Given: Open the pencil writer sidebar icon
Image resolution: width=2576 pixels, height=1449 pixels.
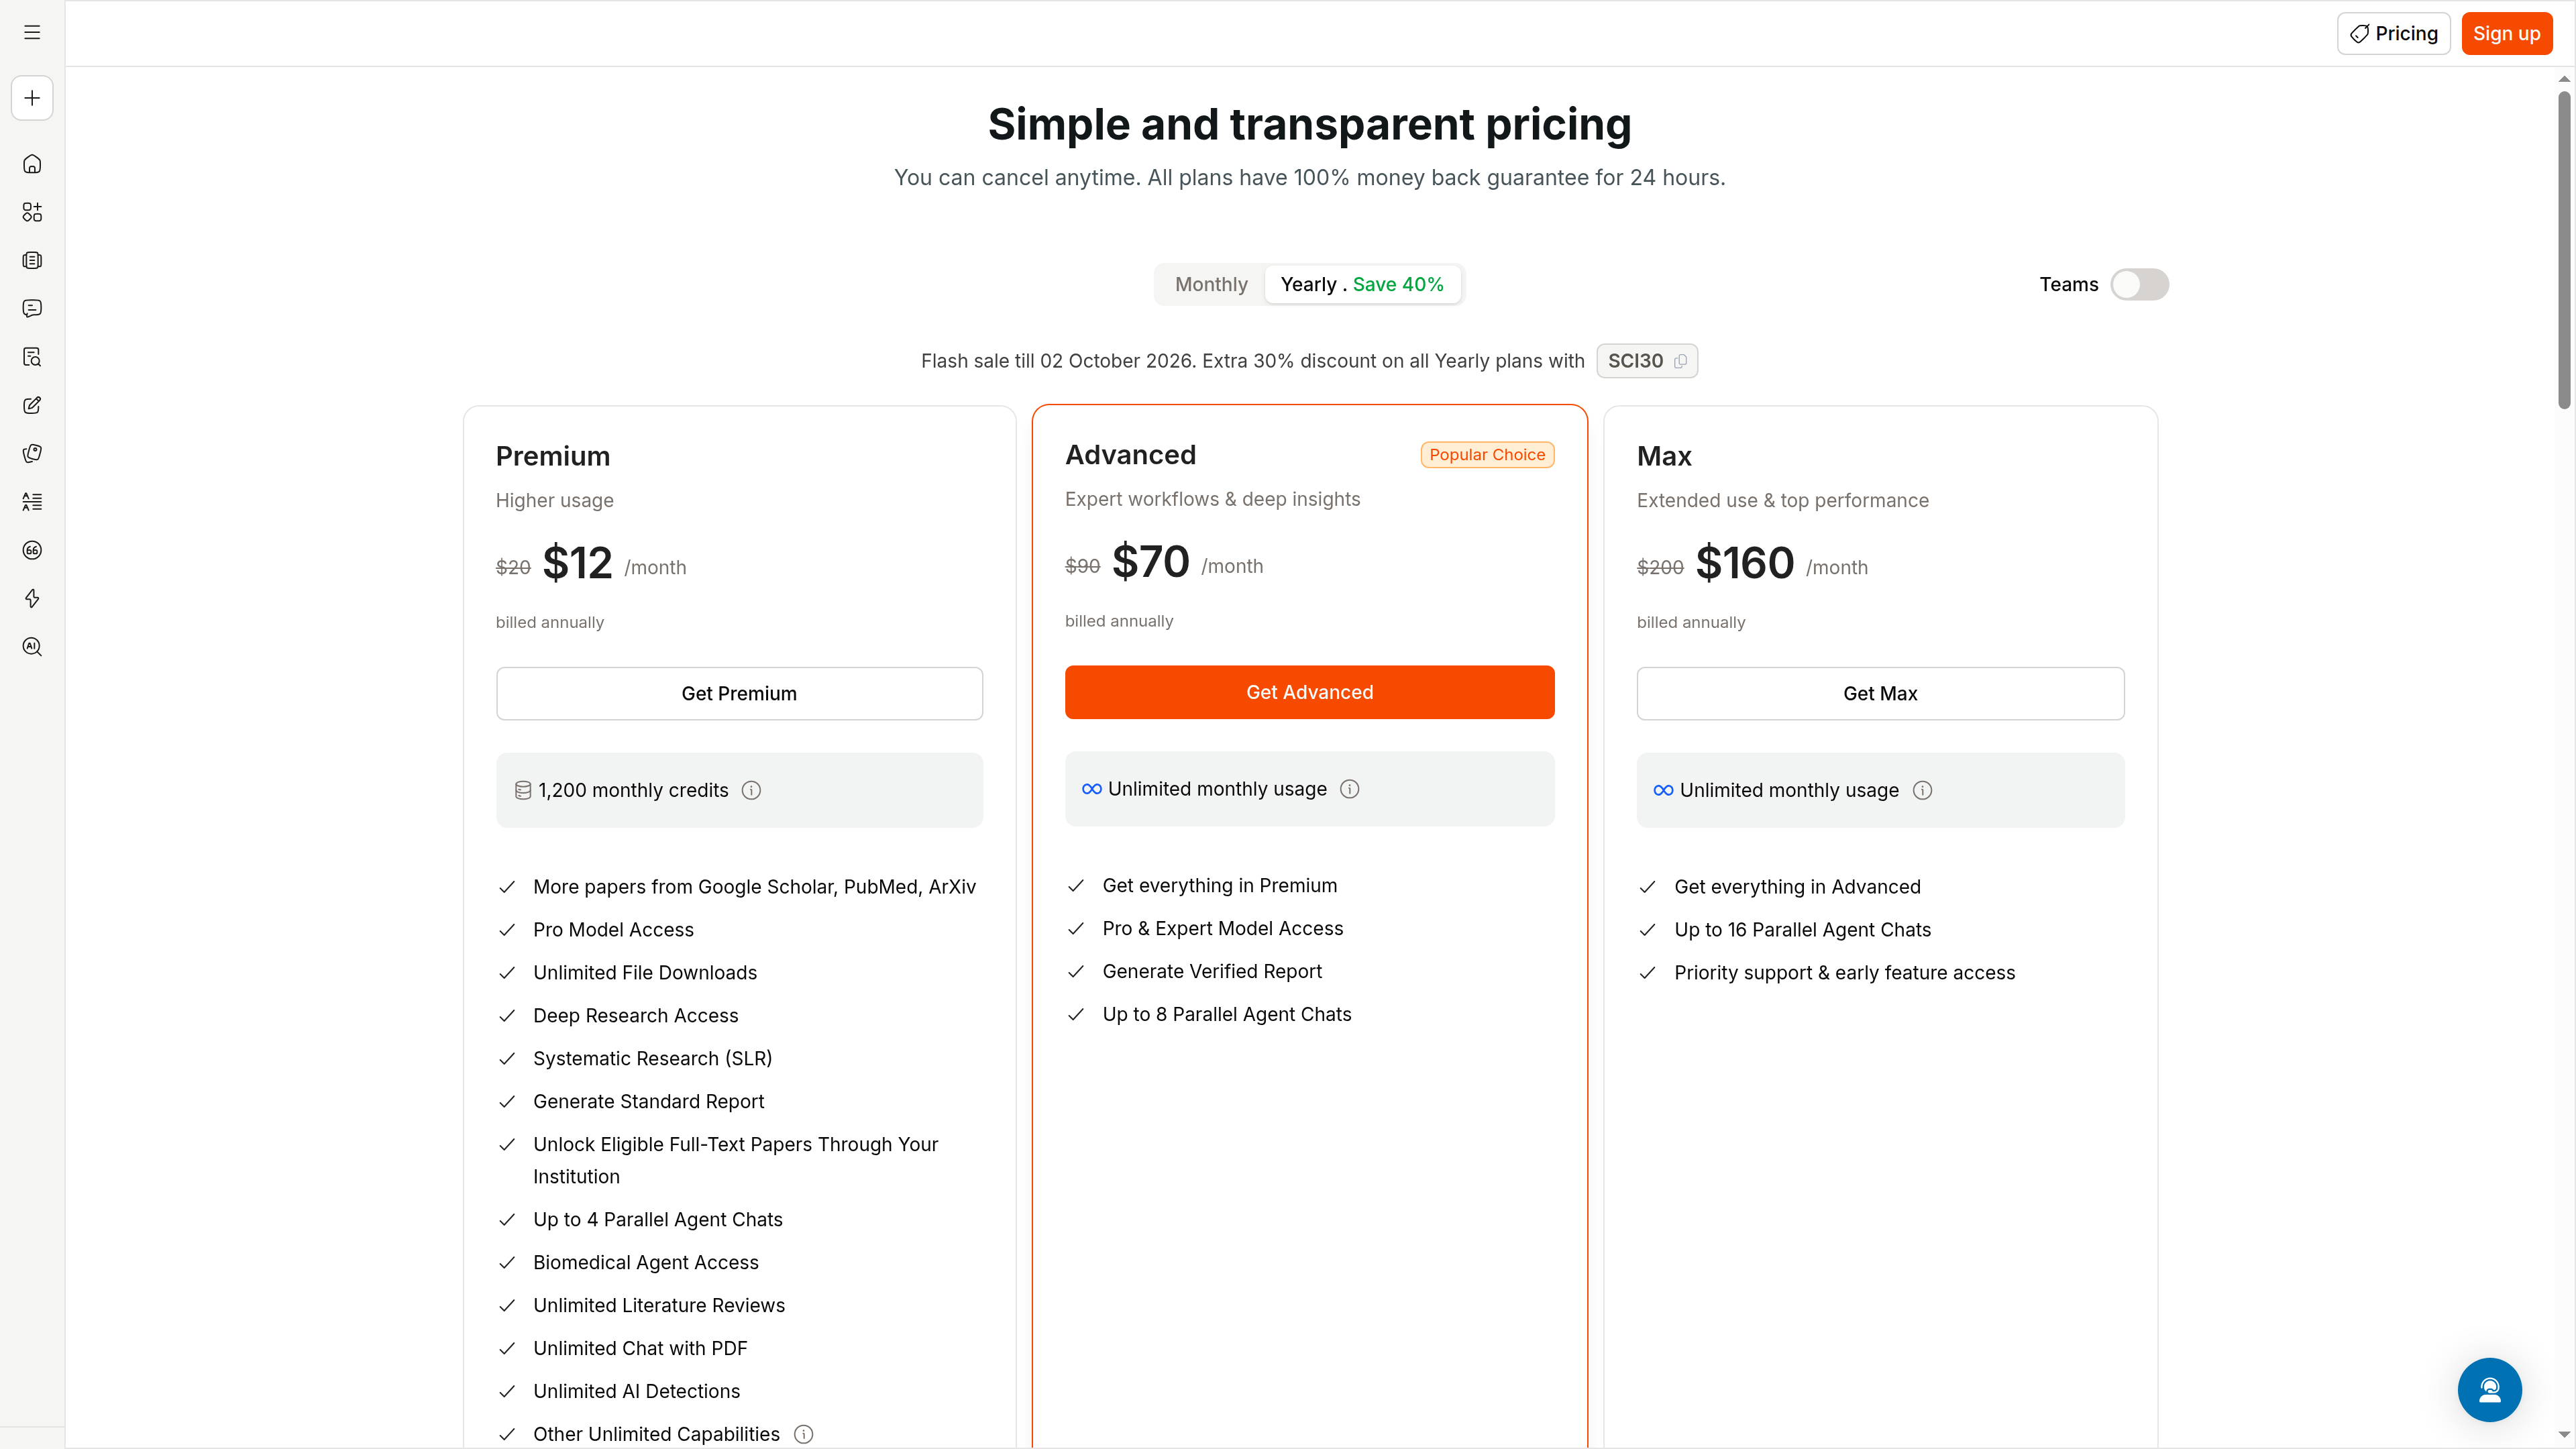Looking at the screenshot, I should point(32,405).
